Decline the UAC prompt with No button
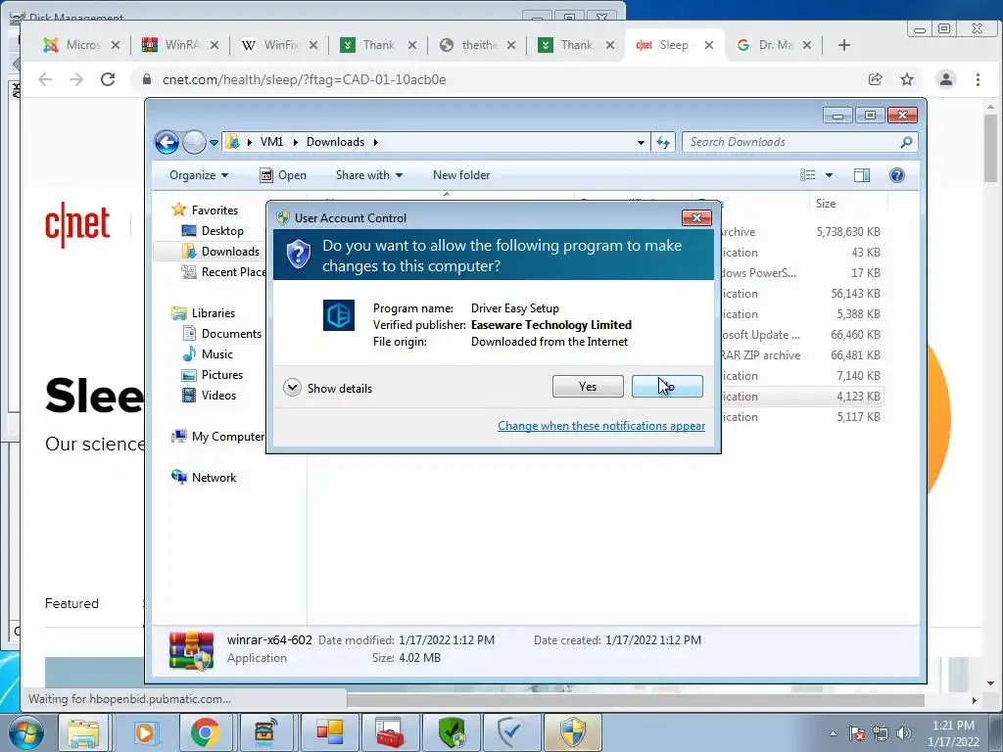The width and height of the screenshot is (1003, 752). coord(667,386)
